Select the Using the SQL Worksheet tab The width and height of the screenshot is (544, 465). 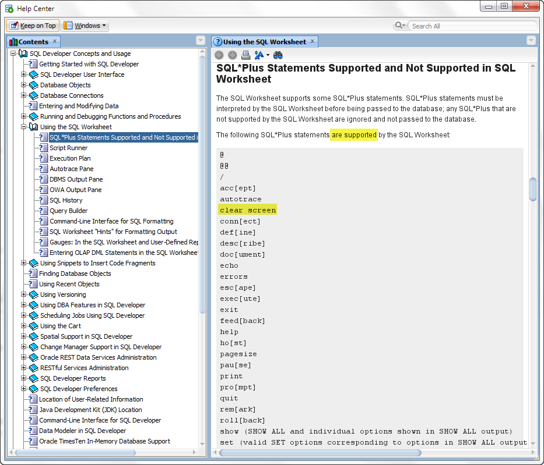(x=264, y=41)
